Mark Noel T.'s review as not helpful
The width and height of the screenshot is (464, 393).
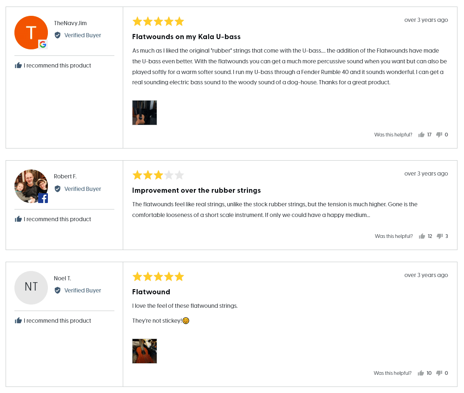[x=439, y=373]
